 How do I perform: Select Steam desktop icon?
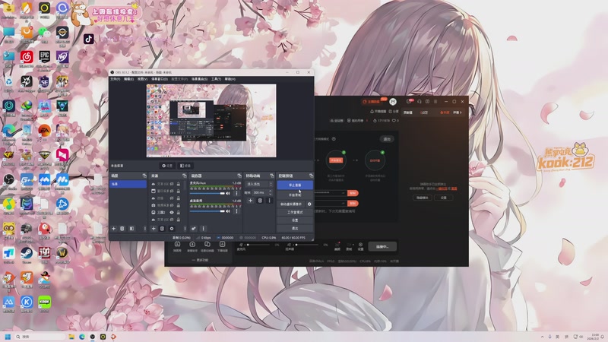click(27, 255)
